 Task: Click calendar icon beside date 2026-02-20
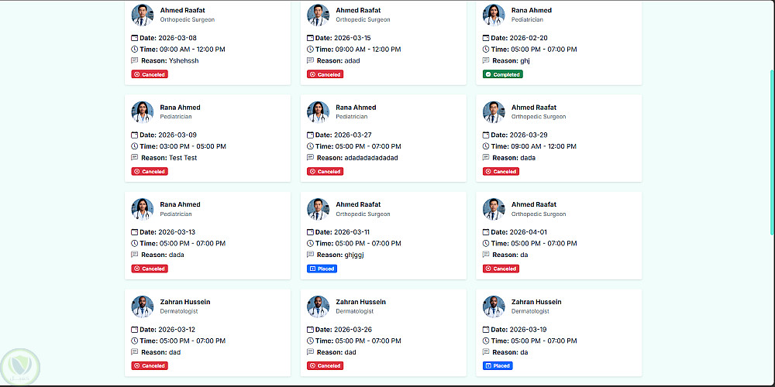pos(486,38)
